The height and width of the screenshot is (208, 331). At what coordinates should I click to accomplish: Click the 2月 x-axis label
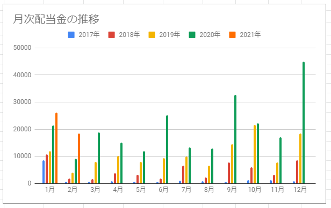coord(73,190)
